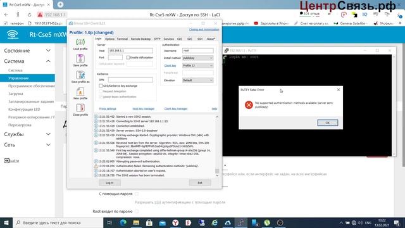Open Task View on the taskbar
The image size is (405, 228).
click(x=109, y=222)
